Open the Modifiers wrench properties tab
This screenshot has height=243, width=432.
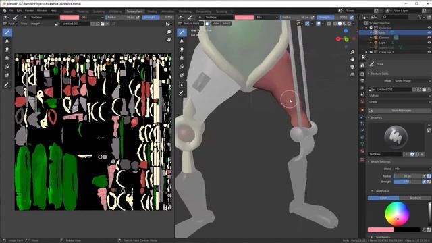click(362, 117)
